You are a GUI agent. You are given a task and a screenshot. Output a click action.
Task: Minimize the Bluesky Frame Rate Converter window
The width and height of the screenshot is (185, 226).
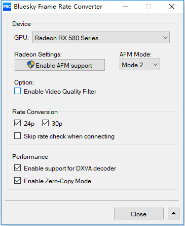coord(126,7)
